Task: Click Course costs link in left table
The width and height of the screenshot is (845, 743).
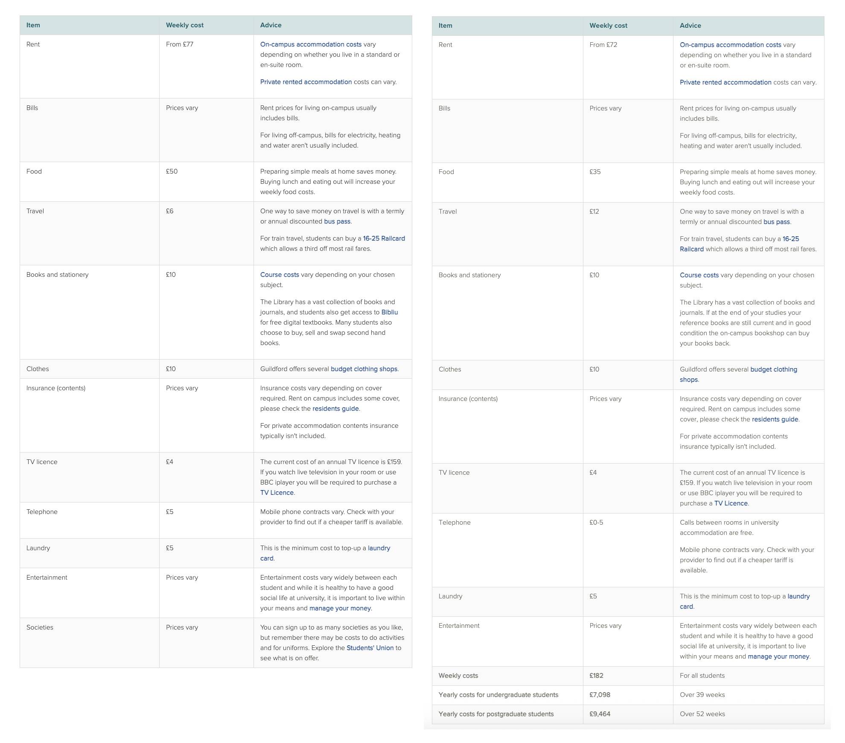Action: (280, 275)
